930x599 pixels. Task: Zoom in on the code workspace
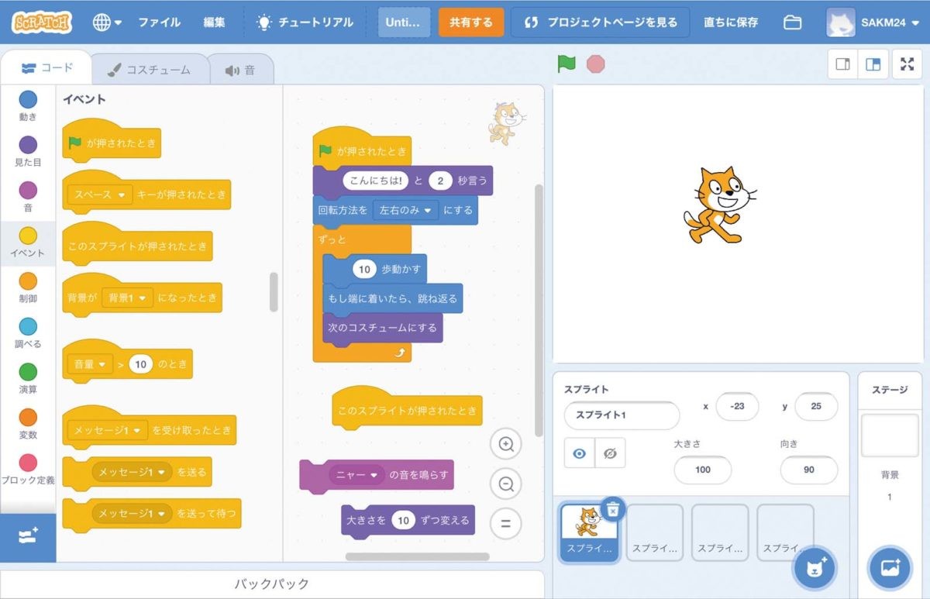click(x=506, y=444)
